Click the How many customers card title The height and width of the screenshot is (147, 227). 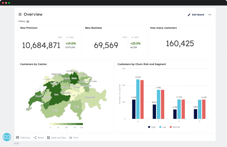click(163, 28)
